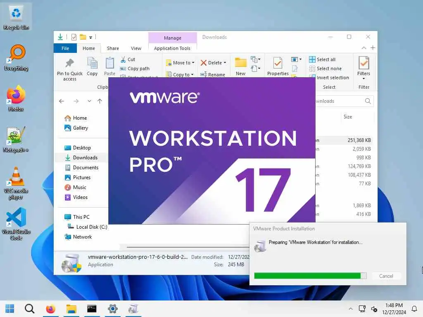Open the File menu tab

pyautogui.click(x=65, y=48)
